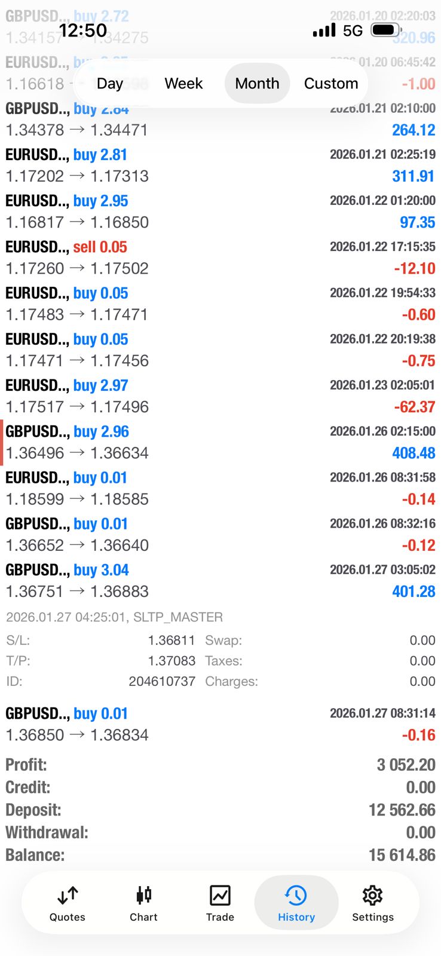
Task: Switch history period to Day
Action: (x=110, y=84)
